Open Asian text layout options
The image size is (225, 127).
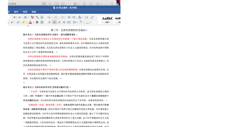tap(80, 17)
